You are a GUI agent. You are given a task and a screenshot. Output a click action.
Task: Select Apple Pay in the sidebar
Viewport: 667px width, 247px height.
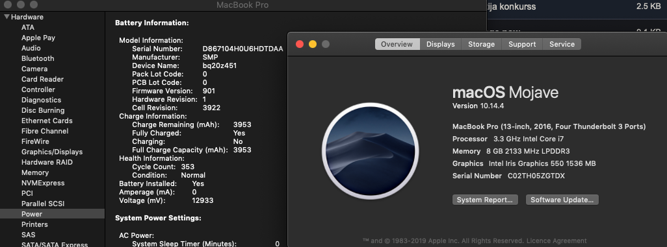coord(38,38)
